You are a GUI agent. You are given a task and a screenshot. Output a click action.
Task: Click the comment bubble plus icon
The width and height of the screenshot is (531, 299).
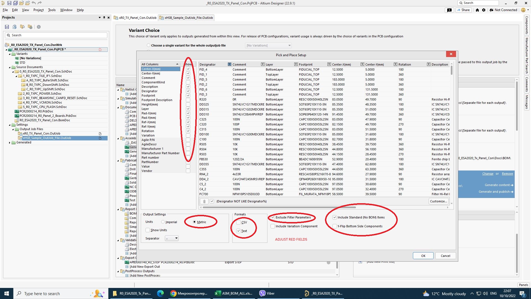(449, 10)
